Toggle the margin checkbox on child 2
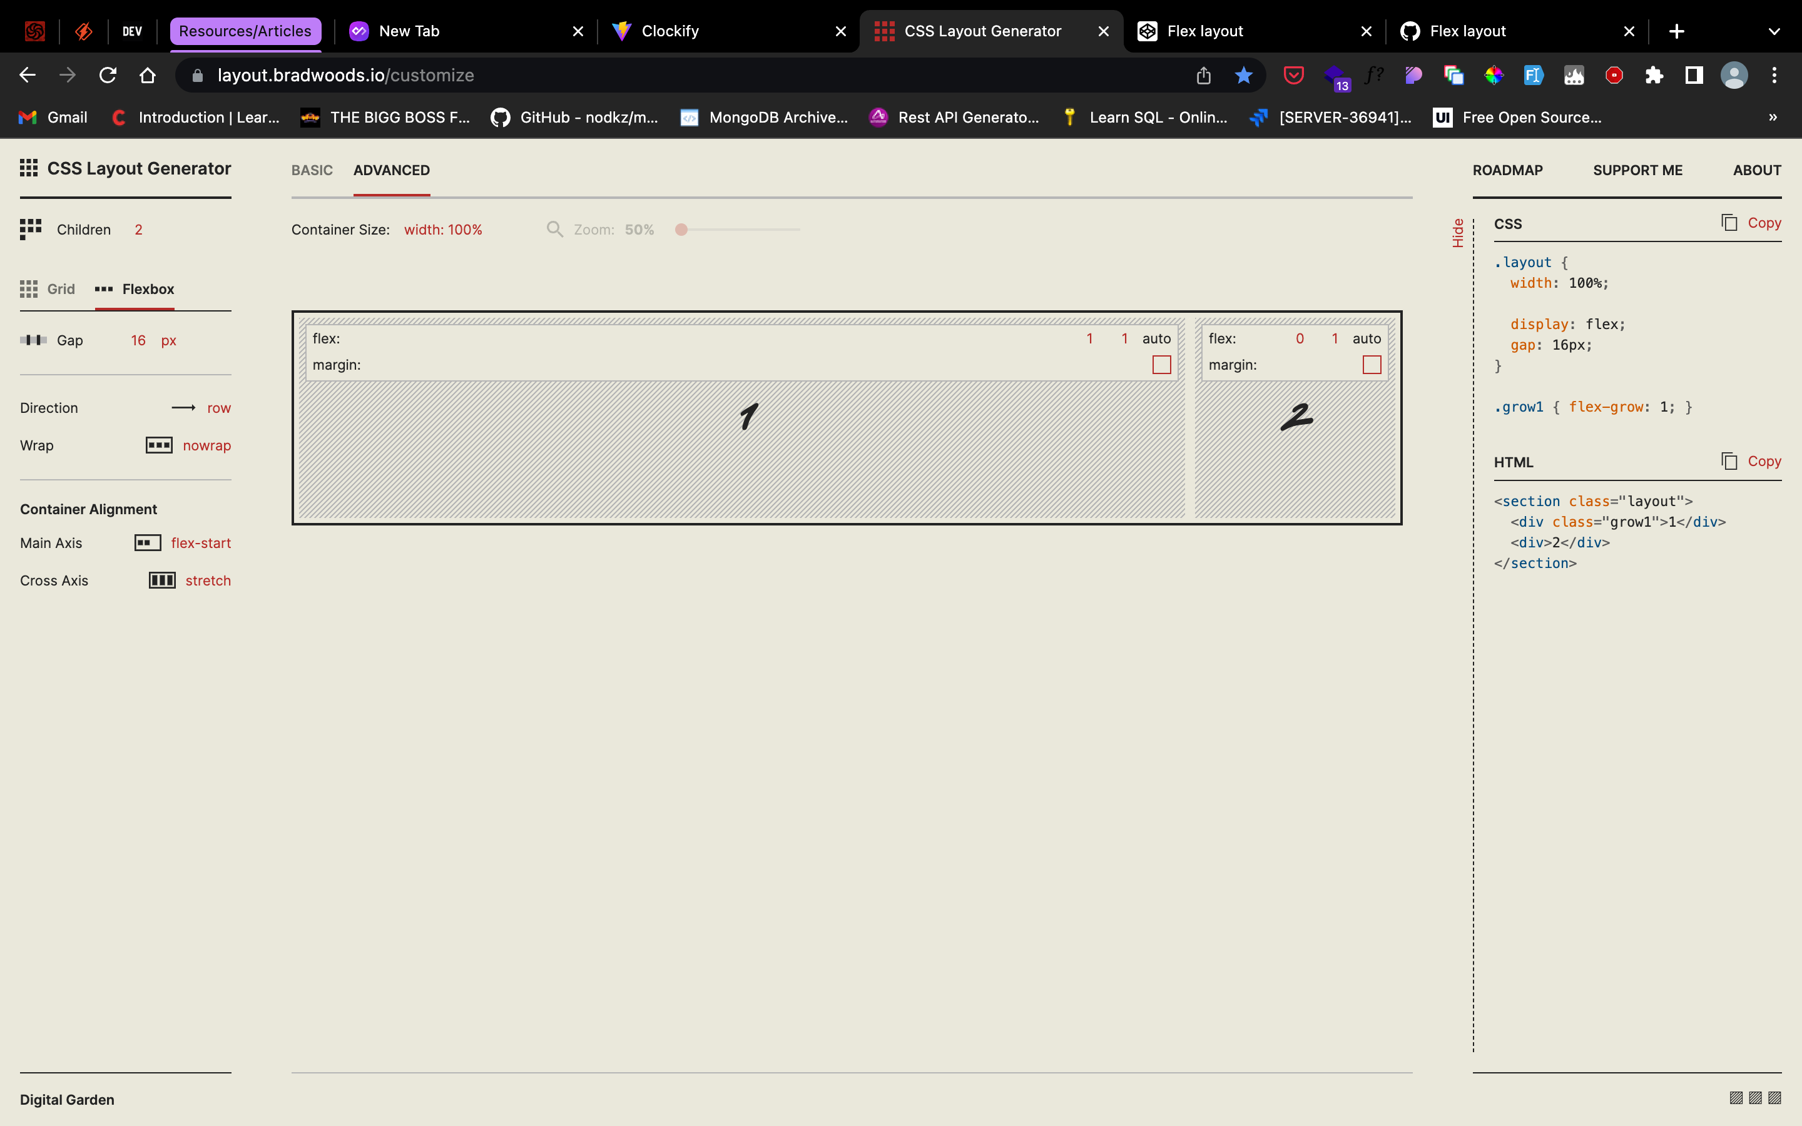The image size is (1802, 1126). coord(1371,365)
